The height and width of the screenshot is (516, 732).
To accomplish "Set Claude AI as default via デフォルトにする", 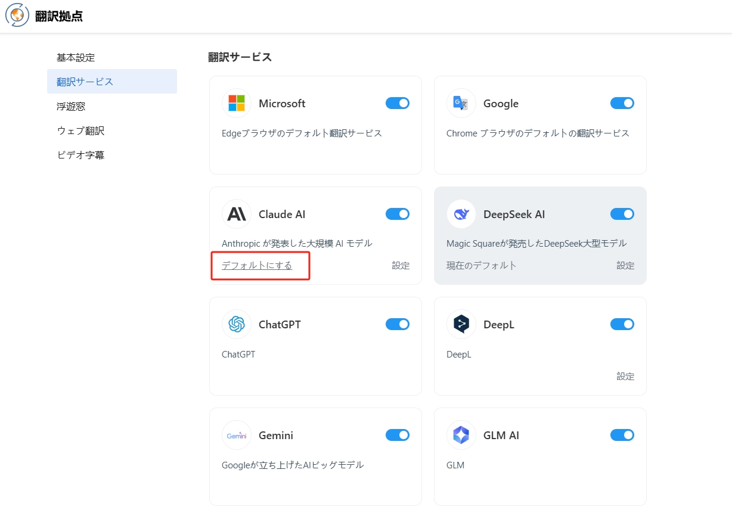I will click(x=257, y=265).
